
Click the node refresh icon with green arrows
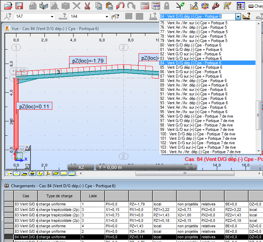coord(180,6)
